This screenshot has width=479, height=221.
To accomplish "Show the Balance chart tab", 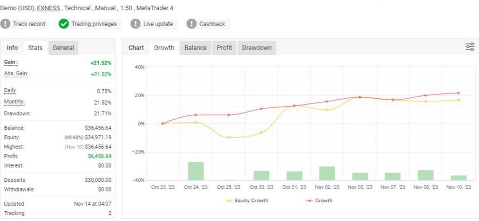I will [x=195, y=48].
